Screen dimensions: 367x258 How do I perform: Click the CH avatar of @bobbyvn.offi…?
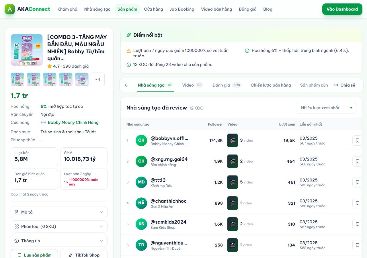point(141,140)
